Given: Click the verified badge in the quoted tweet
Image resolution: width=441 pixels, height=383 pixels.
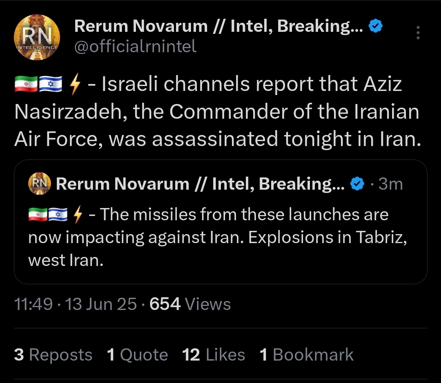Looking at the screenshot, I should pyautogui.click(x=357, y=184).
